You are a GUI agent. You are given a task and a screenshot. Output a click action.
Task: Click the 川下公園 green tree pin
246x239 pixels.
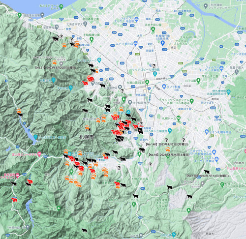click(x=198, y=80)
